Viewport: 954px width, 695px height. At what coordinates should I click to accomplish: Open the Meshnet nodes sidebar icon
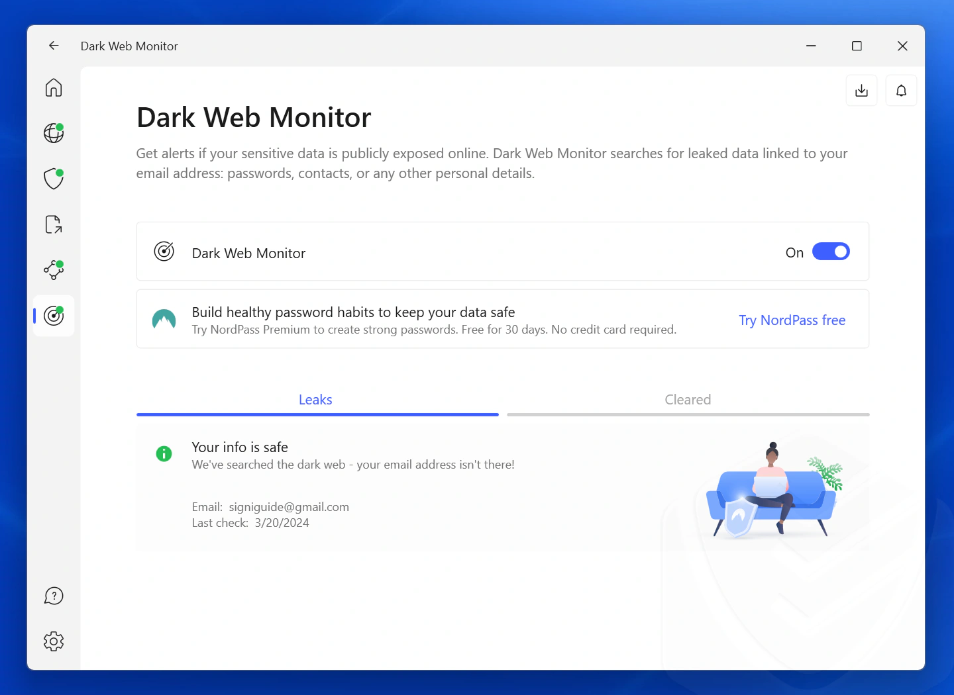click(x=54, y=270)
